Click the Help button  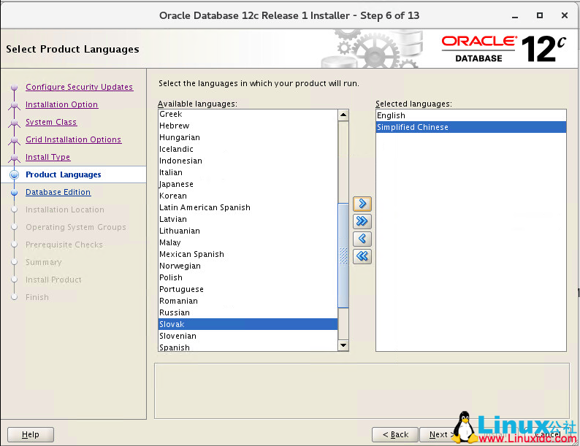[31, 434]
